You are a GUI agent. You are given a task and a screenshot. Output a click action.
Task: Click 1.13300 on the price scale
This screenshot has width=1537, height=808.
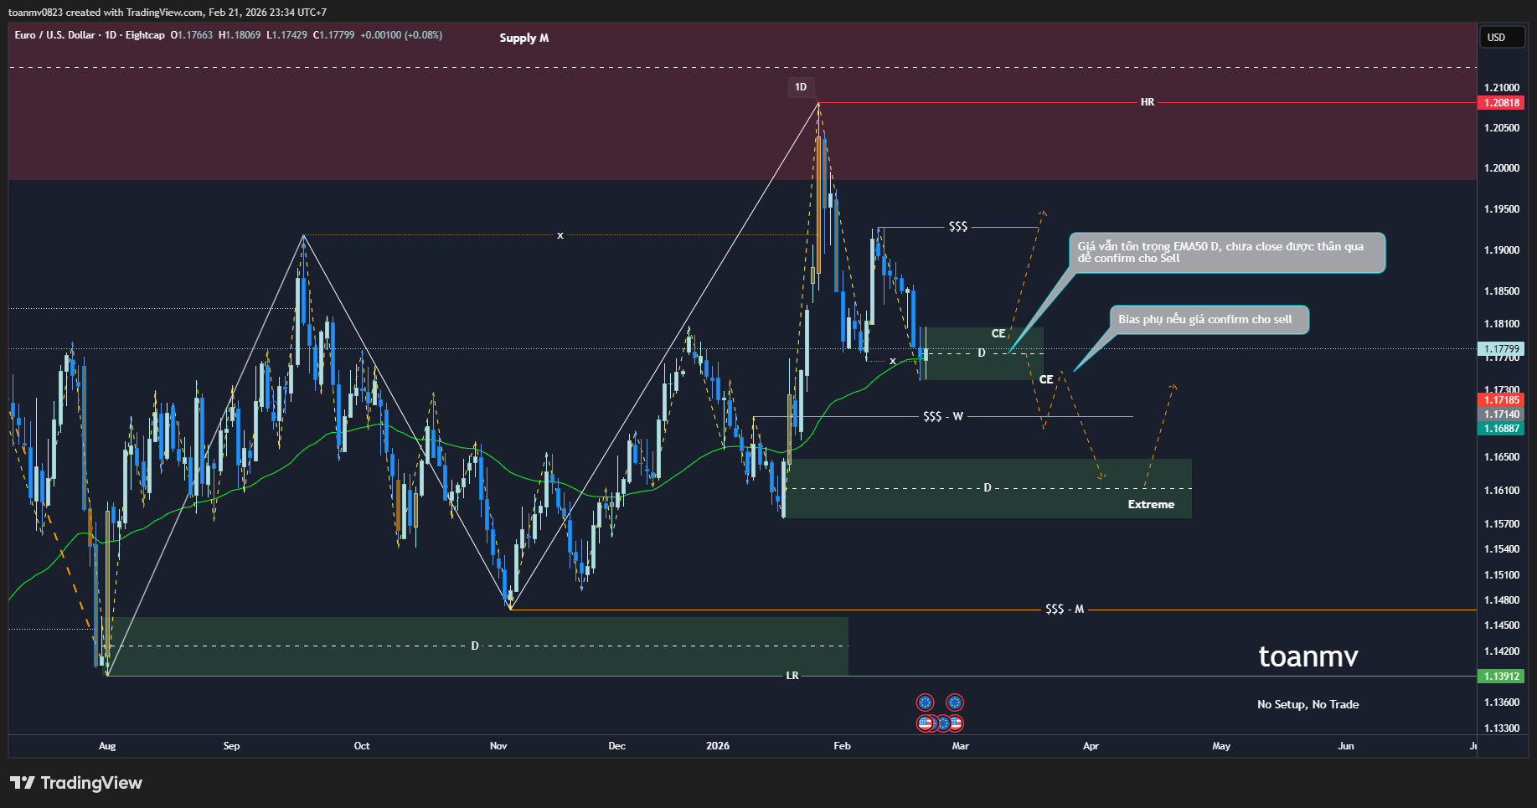[1502, 728]
